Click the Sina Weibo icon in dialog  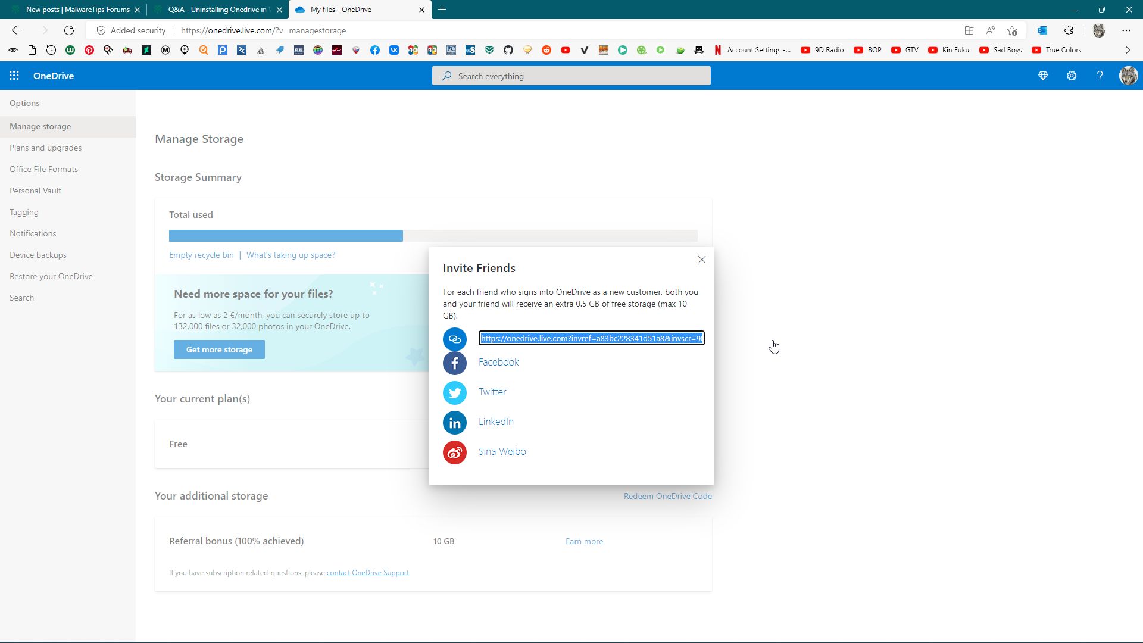click(455, 452)
